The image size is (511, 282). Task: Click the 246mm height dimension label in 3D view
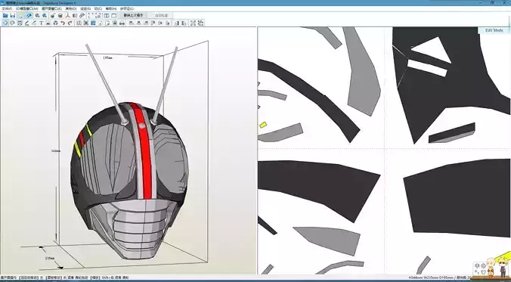click(55, 151)
